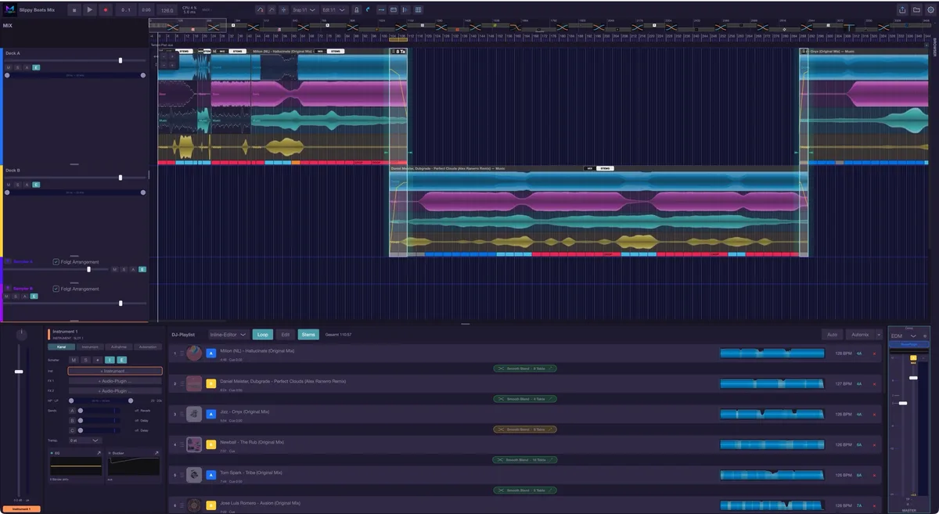This screenshot has height=514, width=939.
Task: Switch to the Instrument tab
Action: coord(90,347)
